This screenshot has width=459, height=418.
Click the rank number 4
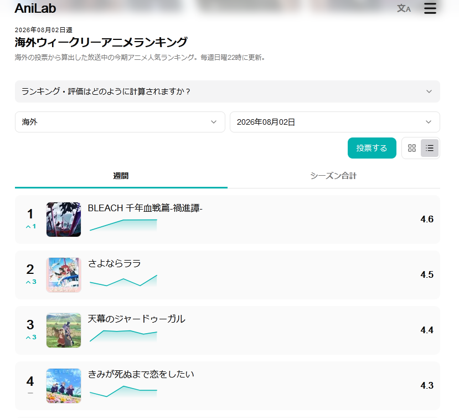[30, 381]
